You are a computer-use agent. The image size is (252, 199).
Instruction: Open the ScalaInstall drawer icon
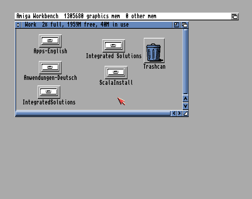point(116,72)
